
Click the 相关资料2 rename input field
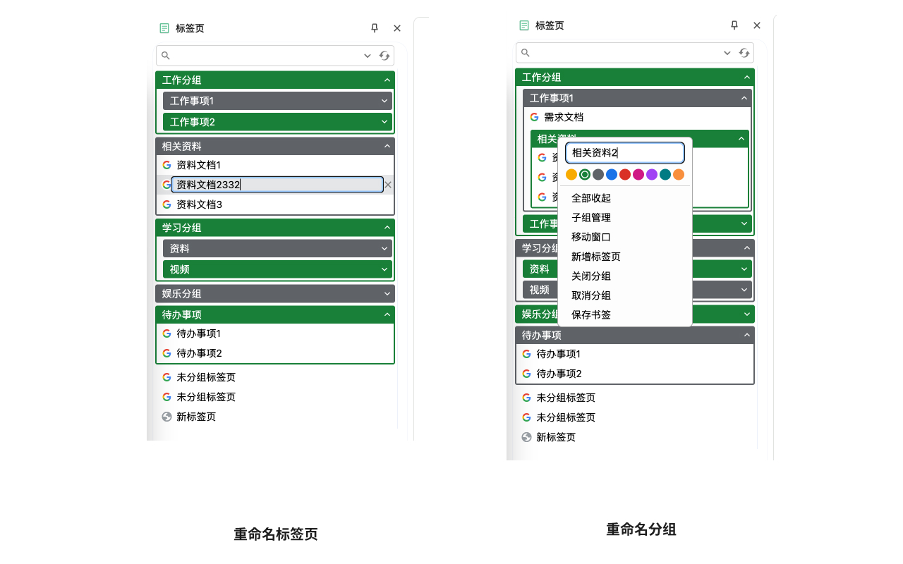pos(625,152)
